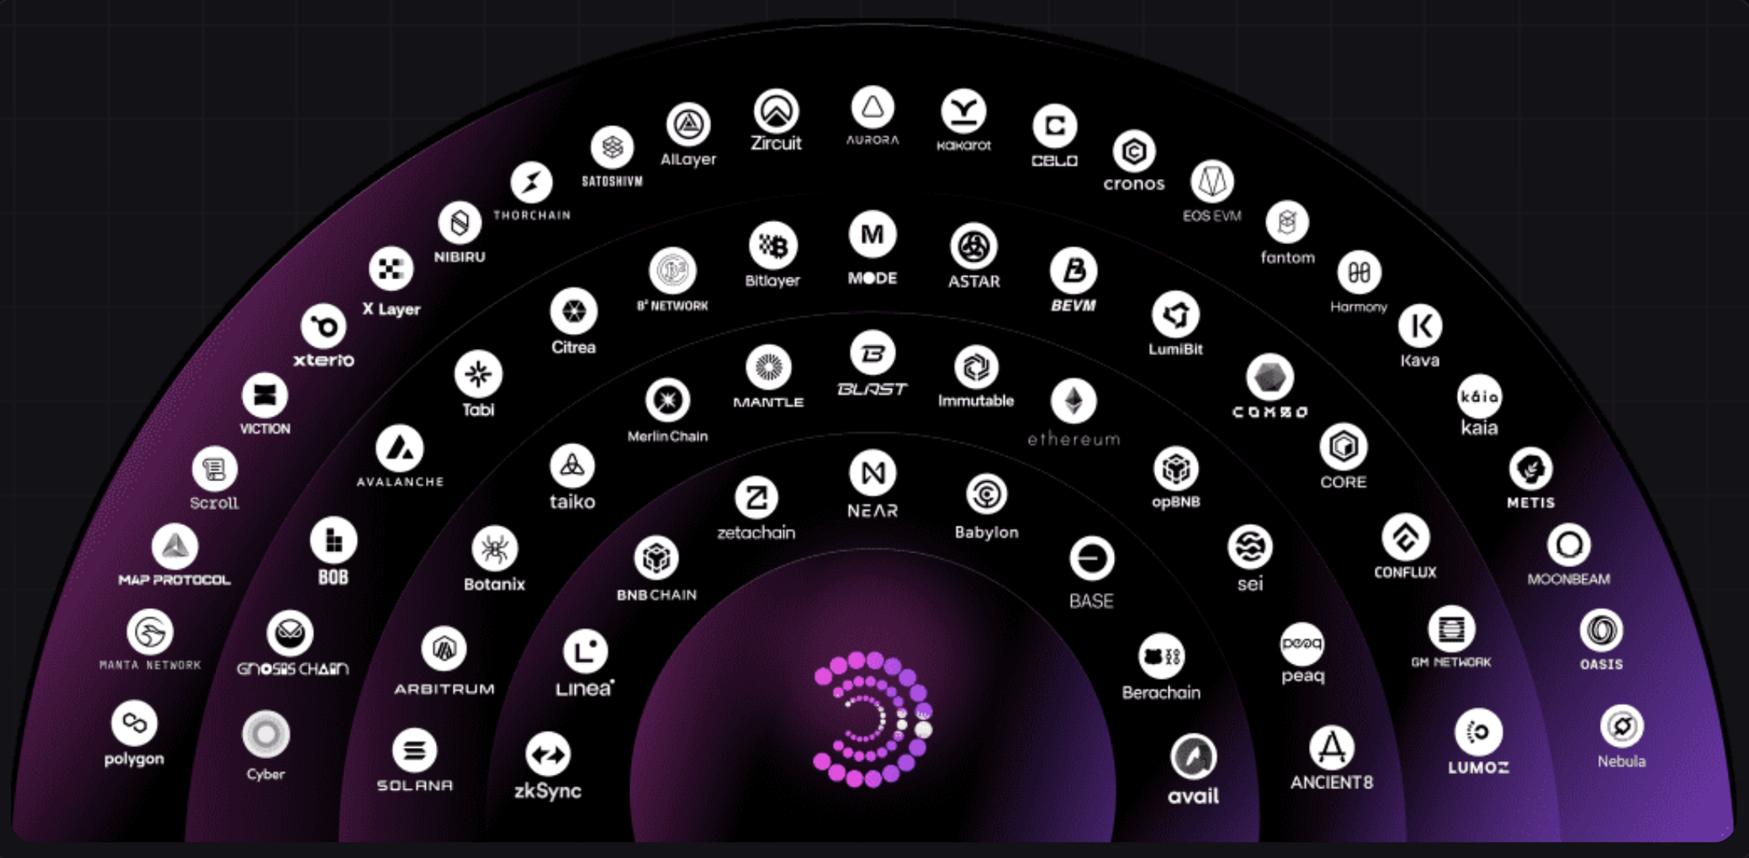Choose the Mantle sunburst icon
The width and height of the screenshot is (1749, 858).
768,366
